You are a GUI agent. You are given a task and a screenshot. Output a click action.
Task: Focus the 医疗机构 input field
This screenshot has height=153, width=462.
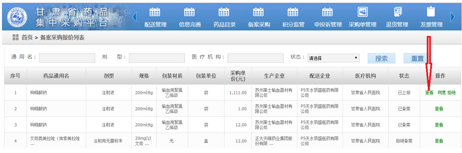coord(255,58)
